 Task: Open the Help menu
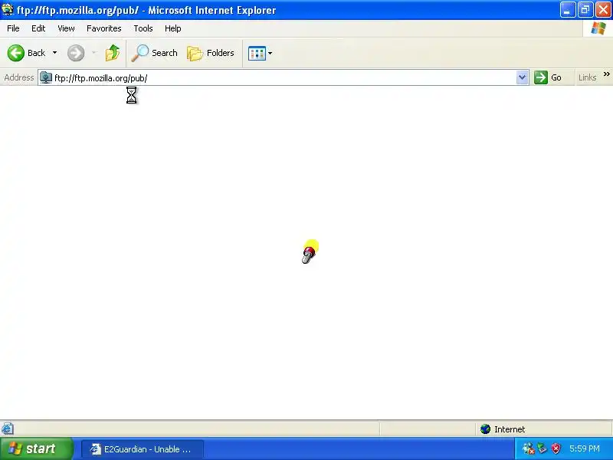tap(173, 28)
